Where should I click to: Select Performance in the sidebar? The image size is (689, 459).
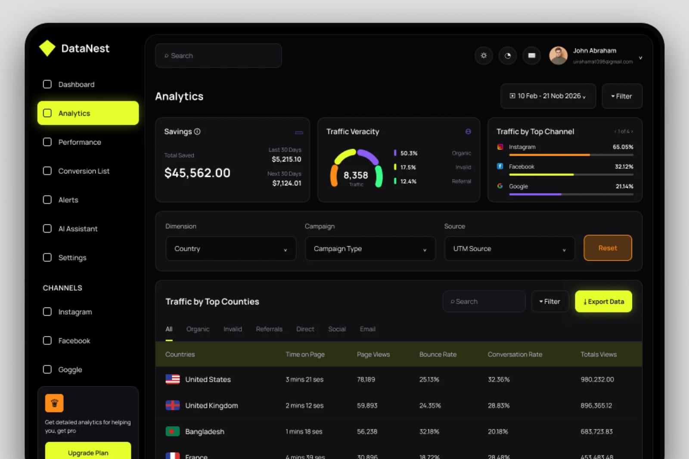pyautogui.click(x=88, y=142)
